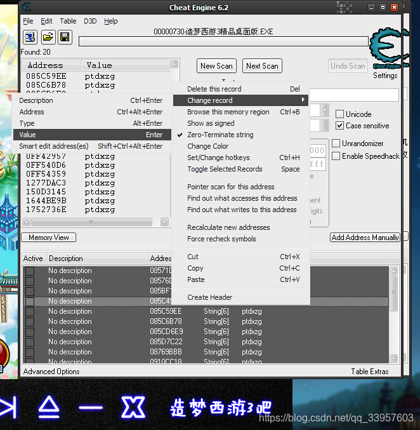Click the scan progress bar
This screenshot has width=420, height=430.
click(x=223, y=41)
